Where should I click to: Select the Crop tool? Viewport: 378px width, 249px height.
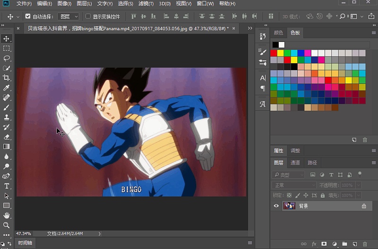[x=6, y=78]
